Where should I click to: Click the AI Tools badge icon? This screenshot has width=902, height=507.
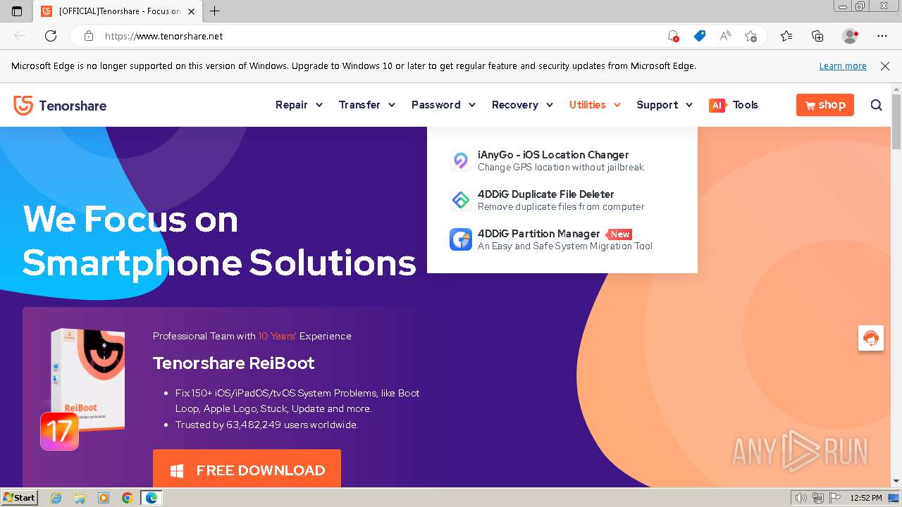click(717, 105)
